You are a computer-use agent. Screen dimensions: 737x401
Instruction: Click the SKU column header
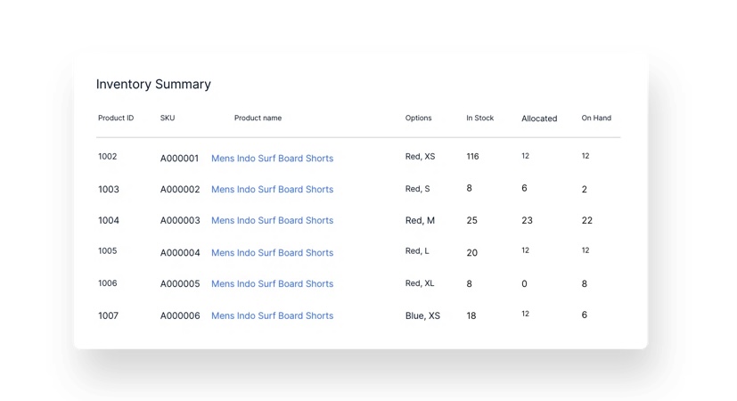168,118
